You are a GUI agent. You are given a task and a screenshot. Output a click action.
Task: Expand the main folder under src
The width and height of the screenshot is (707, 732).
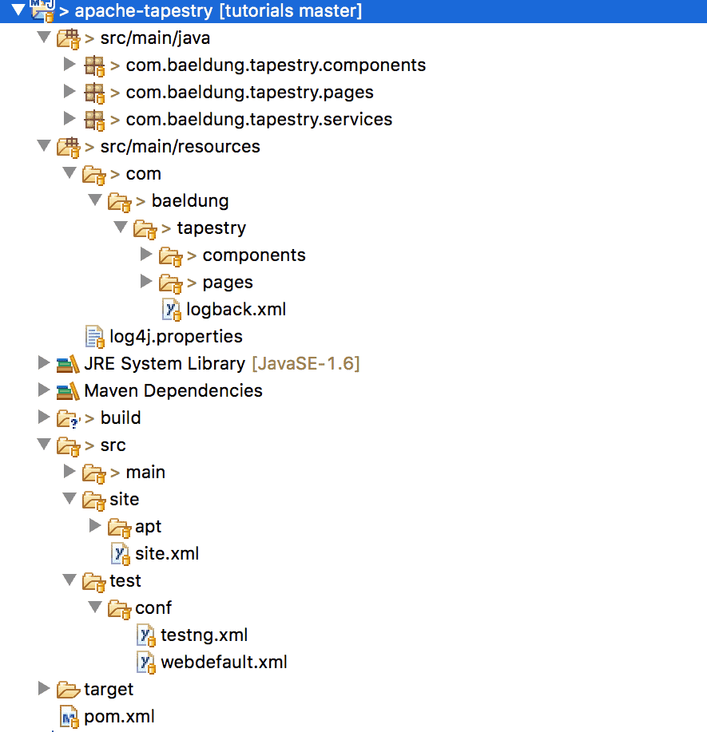pos(70,471)
